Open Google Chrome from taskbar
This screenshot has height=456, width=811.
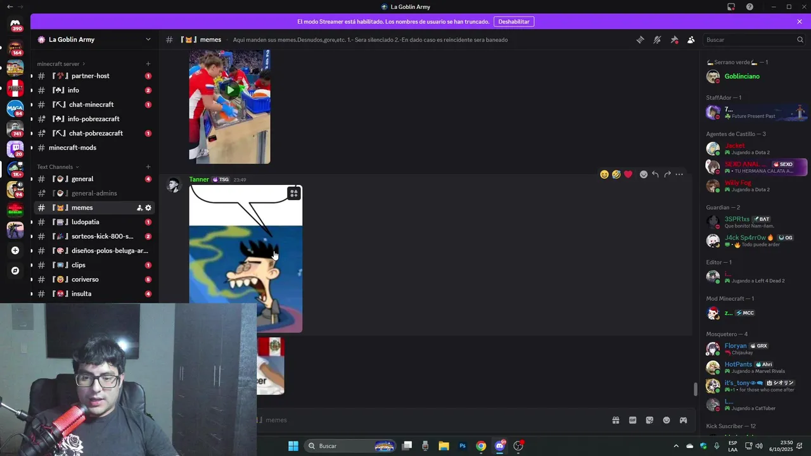(x=481, y=446)
